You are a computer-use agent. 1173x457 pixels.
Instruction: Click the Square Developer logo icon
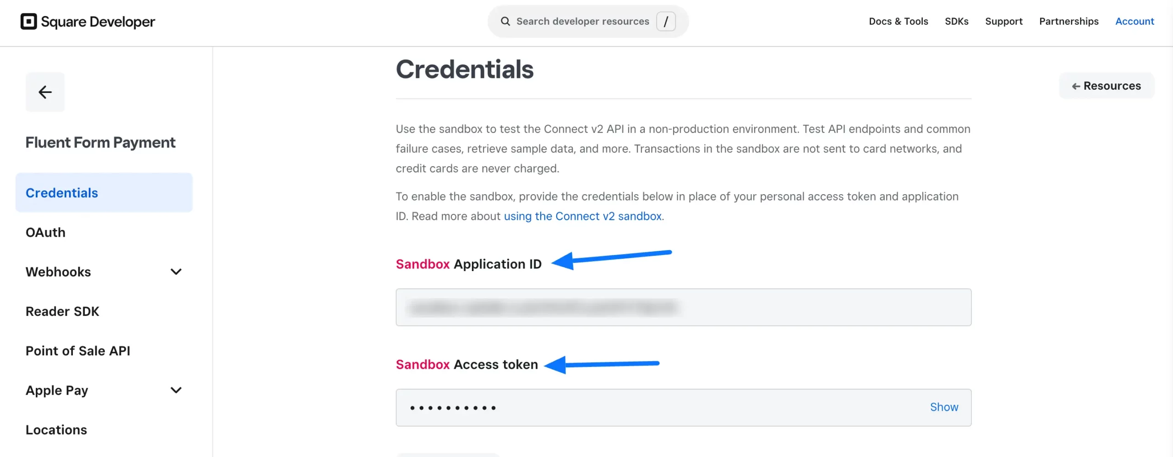click(29, 22)
